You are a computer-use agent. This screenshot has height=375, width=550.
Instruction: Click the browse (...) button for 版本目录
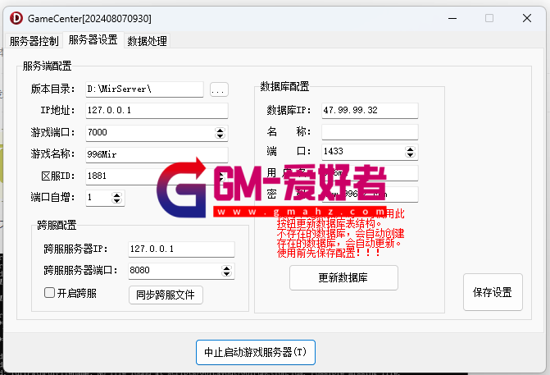tap(218, 89)
